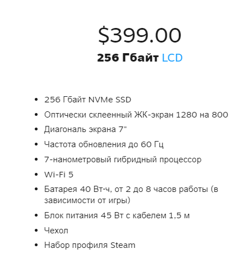Image resolution: width=244 pixels, height=277 pixels.
Task: Select the bold 256 Гбайт heading
Action: (x=128, y=58)
